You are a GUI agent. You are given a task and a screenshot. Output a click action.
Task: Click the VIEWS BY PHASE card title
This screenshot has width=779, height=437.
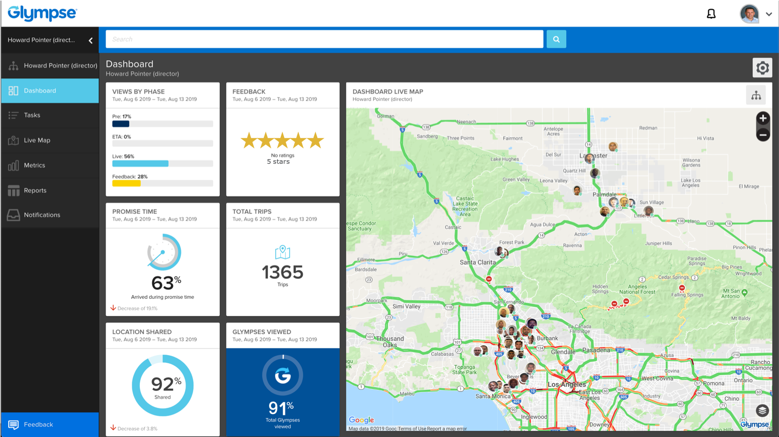[138, 92]
